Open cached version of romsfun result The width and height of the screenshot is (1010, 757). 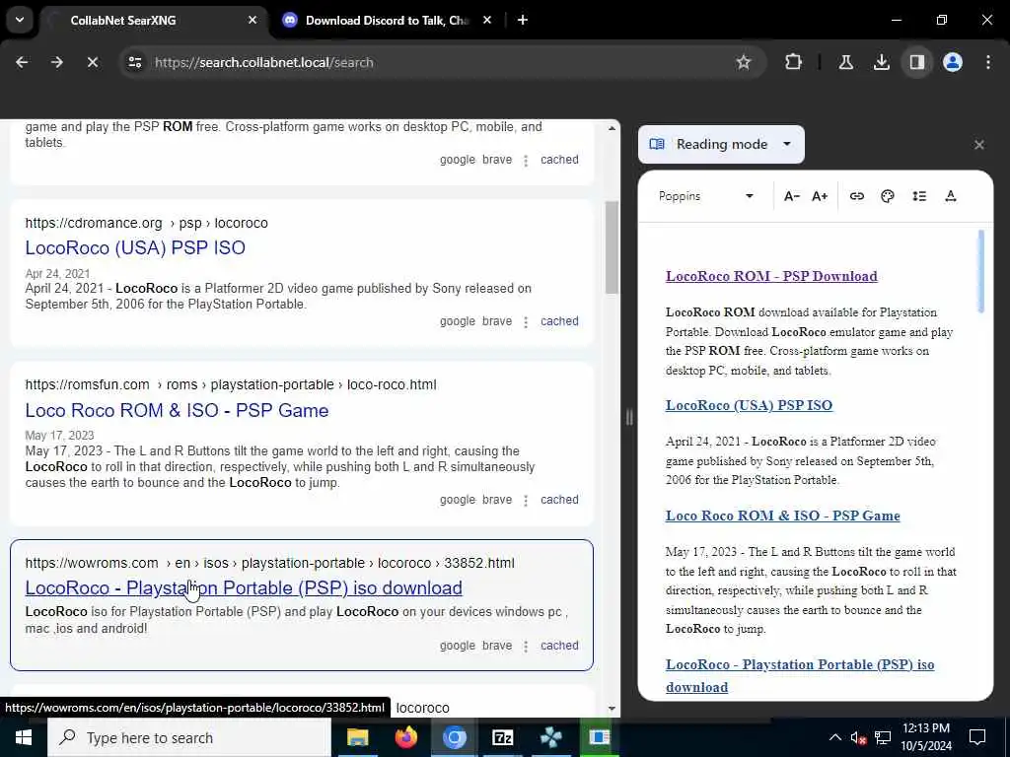[x=559, y=500]
